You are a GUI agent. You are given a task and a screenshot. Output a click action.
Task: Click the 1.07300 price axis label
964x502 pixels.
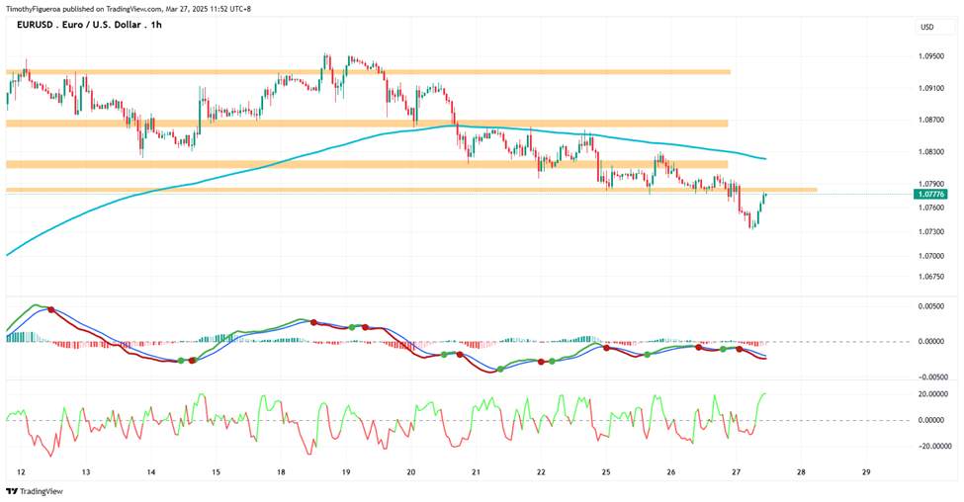point(931,231)
